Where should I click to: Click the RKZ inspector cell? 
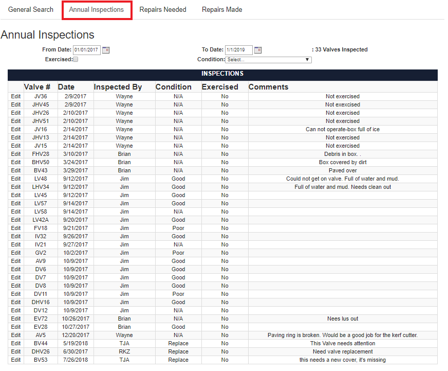point(124,351)
